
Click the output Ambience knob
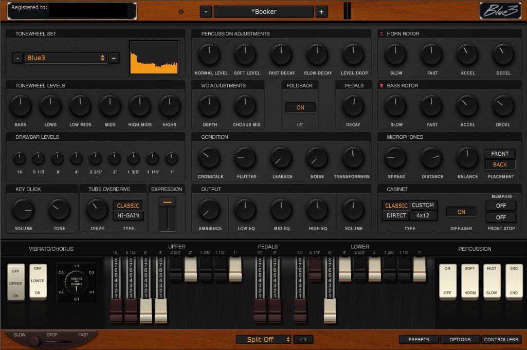(x=209, y=210)
